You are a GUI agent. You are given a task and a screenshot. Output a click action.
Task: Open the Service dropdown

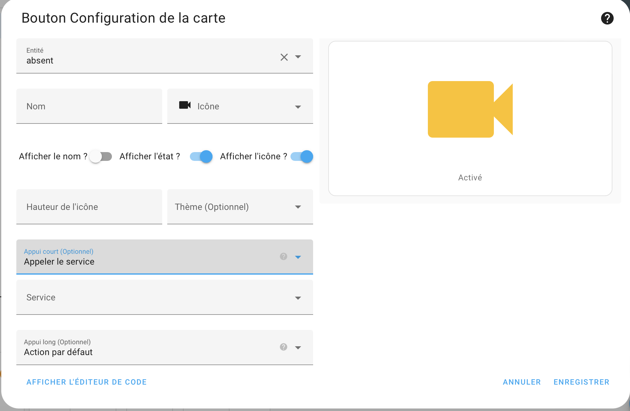coord(298,298)
